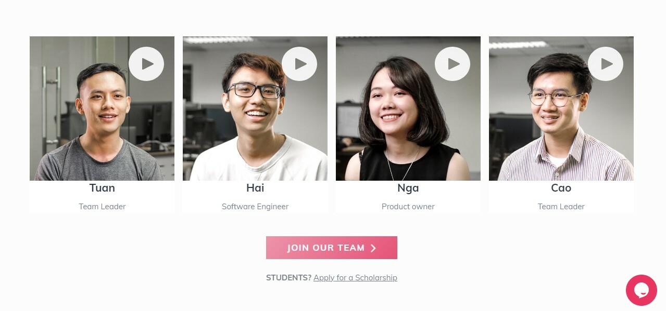
Task: Play Tuan's team leader video
Action: pyautogui.click(x=146, y=64)
